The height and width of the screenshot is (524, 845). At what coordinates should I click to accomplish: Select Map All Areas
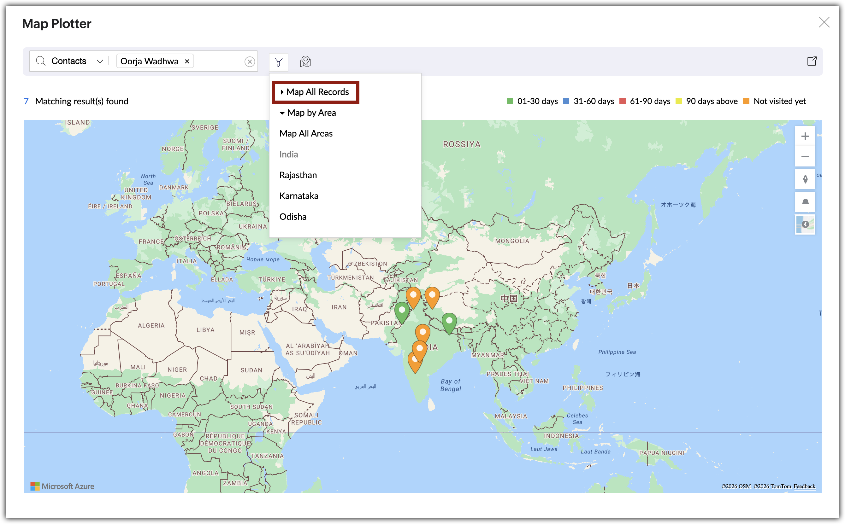(x=306, y=133)
